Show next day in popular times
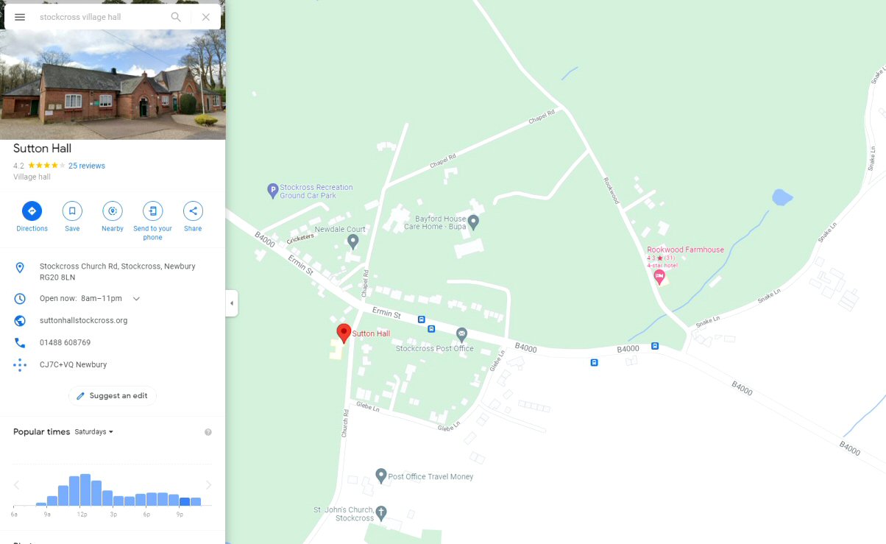This screenshot has height=544, width=886. pos(208,484)
